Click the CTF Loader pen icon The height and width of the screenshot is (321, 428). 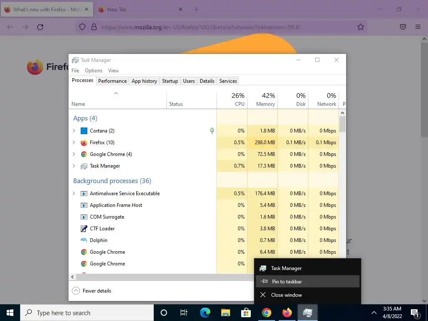[x=84, y=229]
